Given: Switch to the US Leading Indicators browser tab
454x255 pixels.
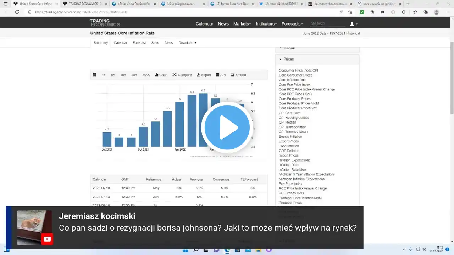Looking at the screenshot, I should pos(181,4).
